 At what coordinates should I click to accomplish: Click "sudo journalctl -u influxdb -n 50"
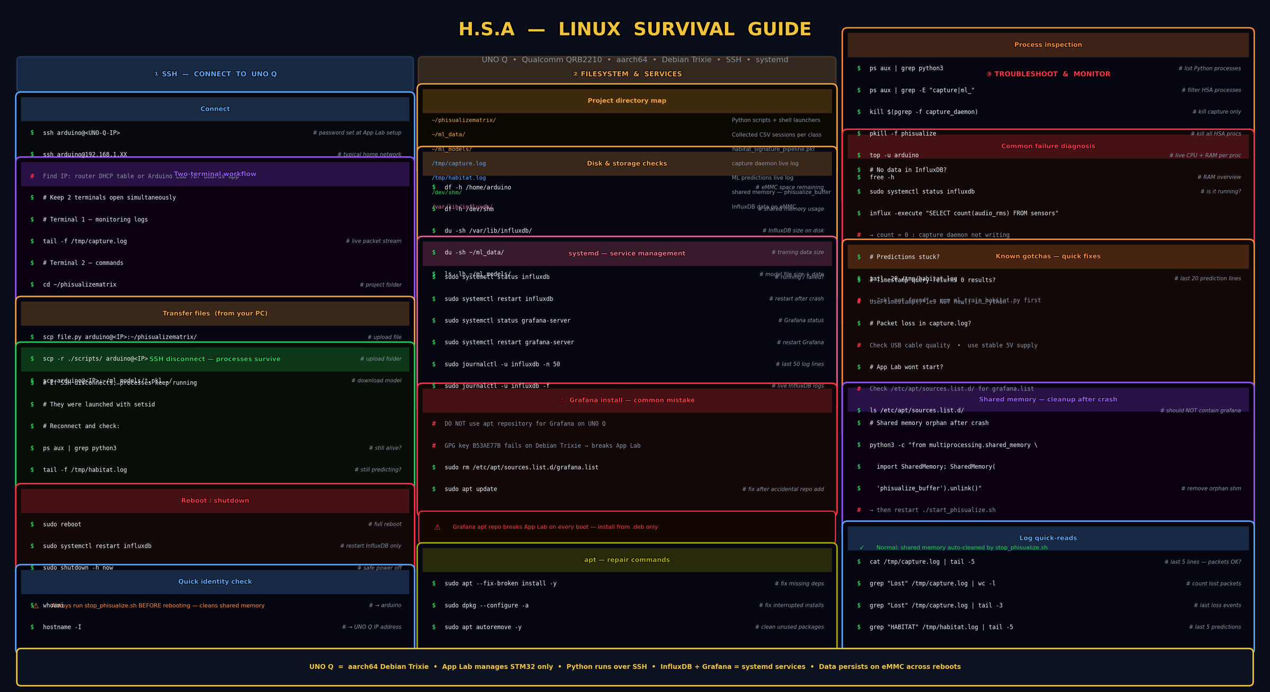tap(502, 364)
